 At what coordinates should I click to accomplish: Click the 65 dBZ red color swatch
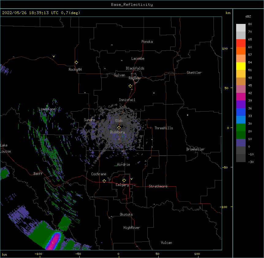point(241,43)
